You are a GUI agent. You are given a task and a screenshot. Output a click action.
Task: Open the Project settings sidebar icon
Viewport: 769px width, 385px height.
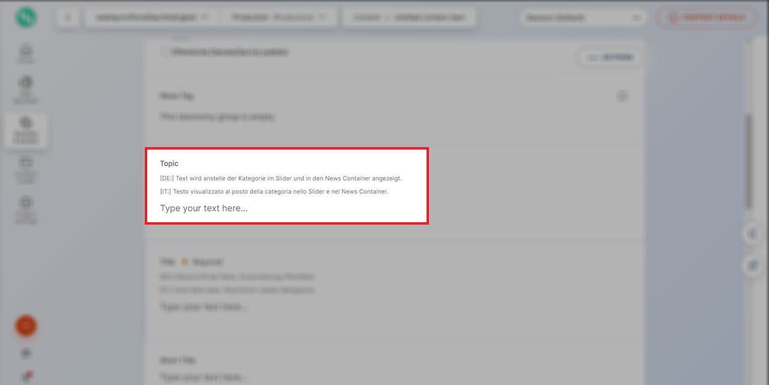point(26,209)
